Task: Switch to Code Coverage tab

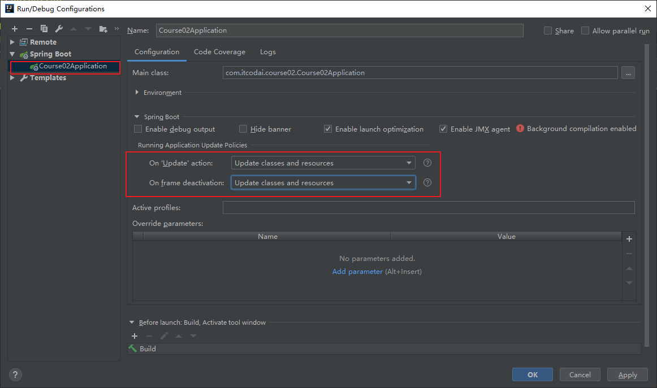Action: 219,52
